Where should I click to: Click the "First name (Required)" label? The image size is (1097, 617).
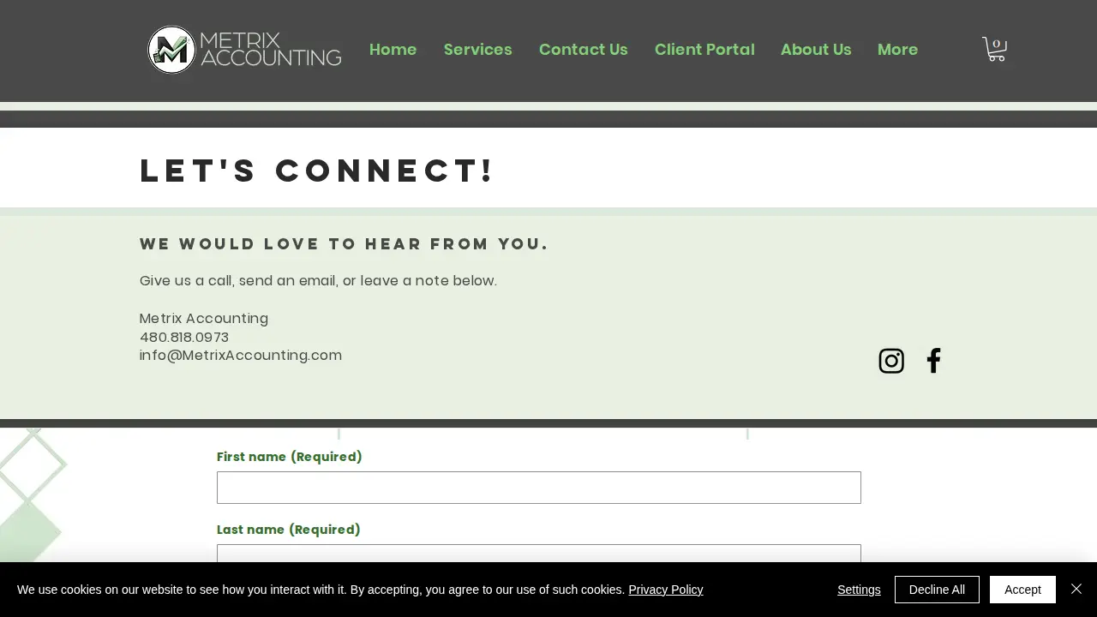290,457
